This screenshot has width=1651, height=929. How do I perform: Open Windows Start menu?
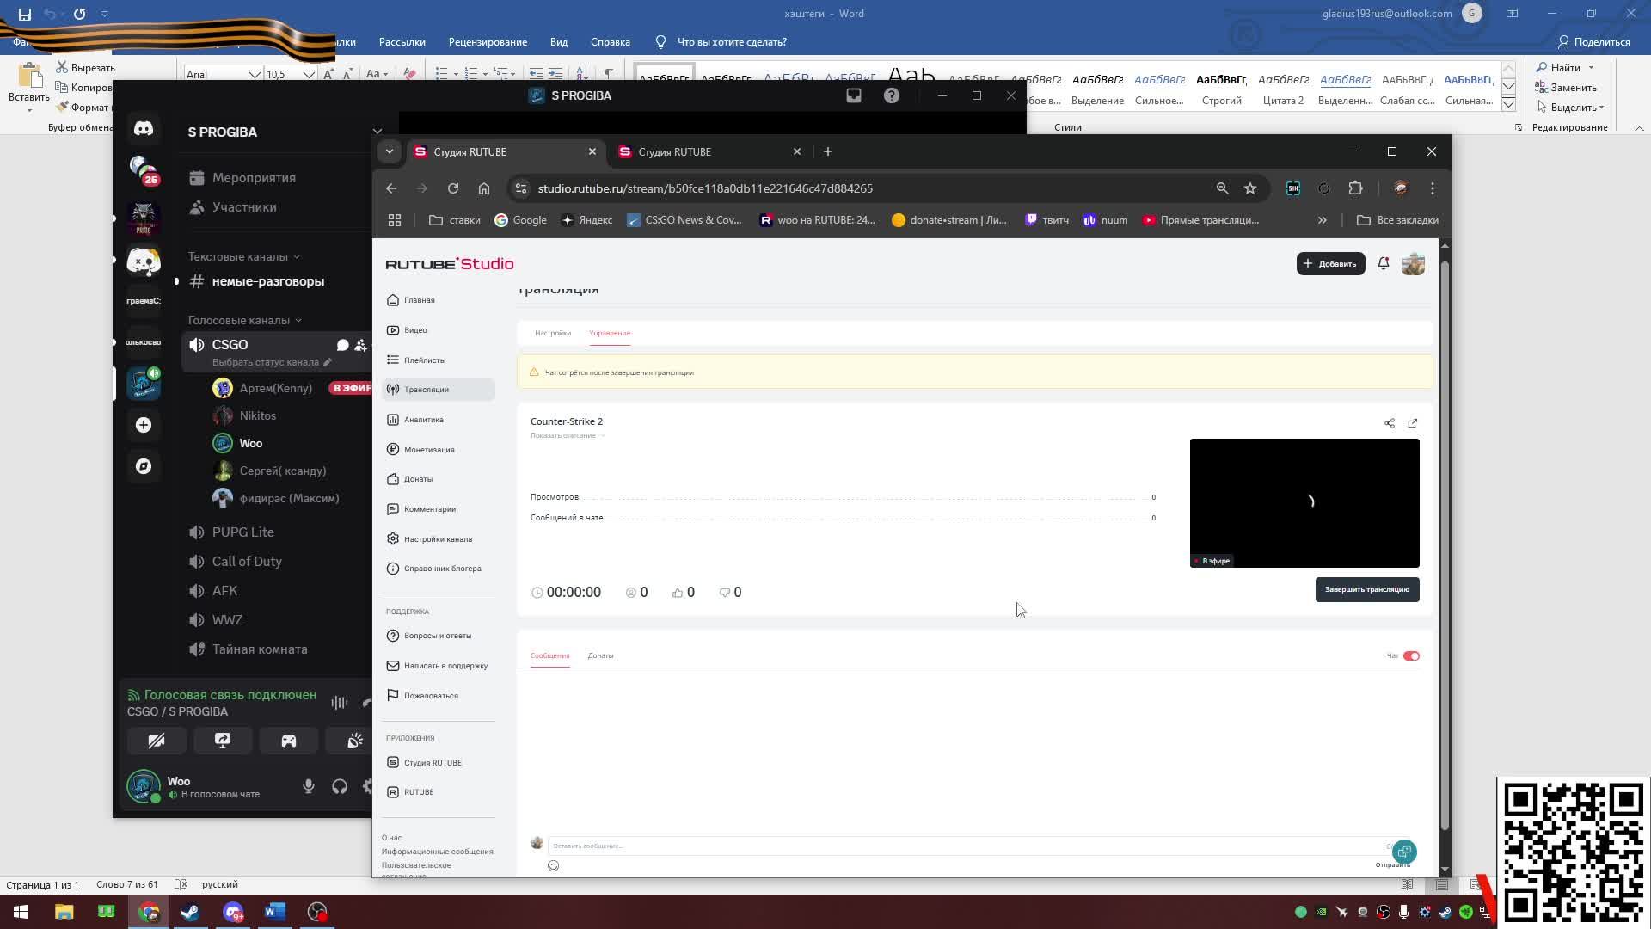coord(21,912)
